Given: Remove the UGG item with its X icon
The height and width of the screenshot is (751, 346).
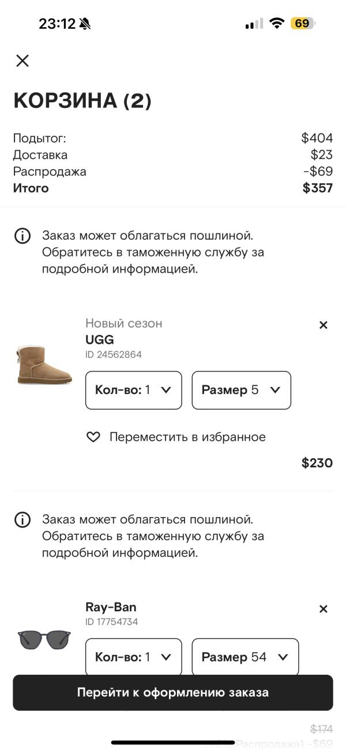Looking at the screenshot, I should [x=323, y=325].
